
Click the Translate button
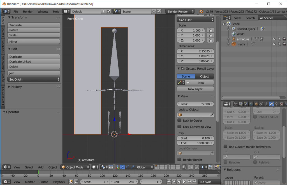click(34, 25)
